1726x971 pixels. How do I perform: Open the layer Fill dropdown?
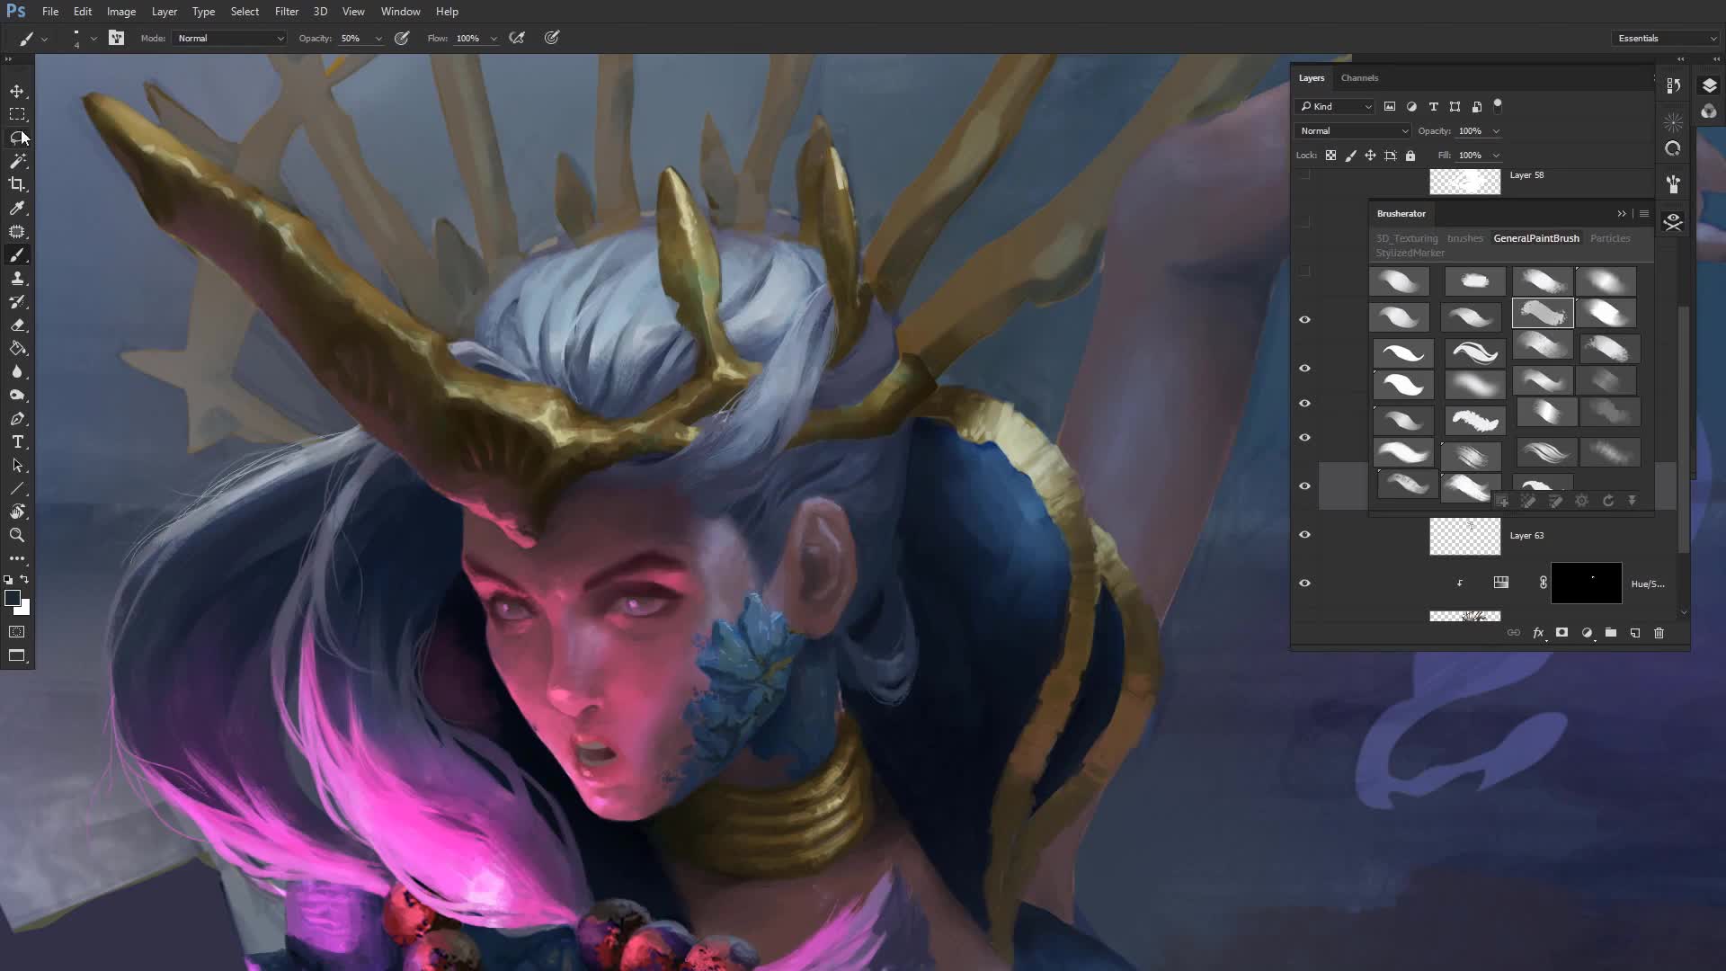[1496, 156]
